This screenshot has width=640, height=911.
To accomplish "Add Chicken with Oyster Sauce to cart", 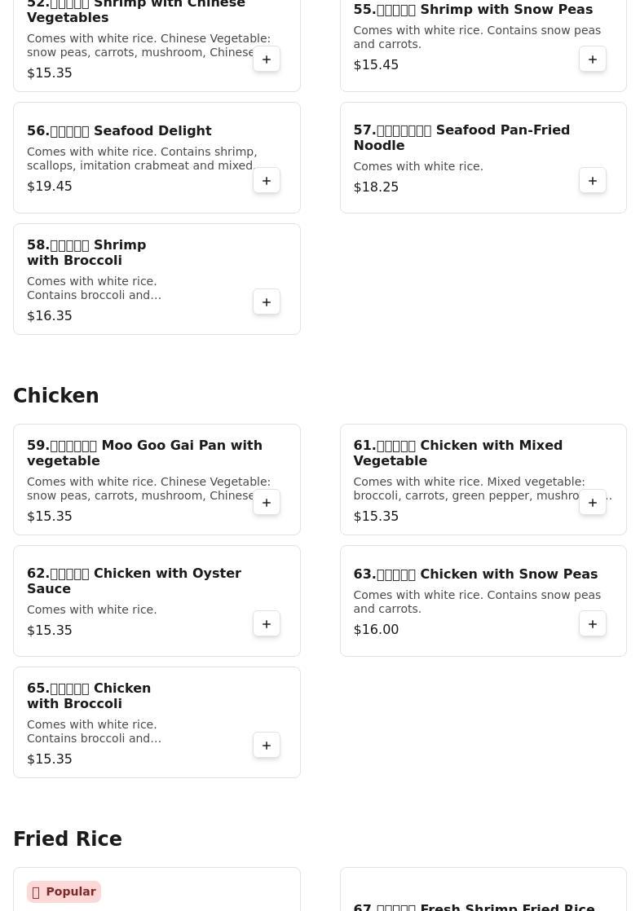I will (x=267, y=624).
